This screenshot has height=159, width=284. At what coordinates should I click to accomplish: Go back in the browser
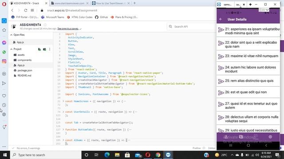[12, 10]
